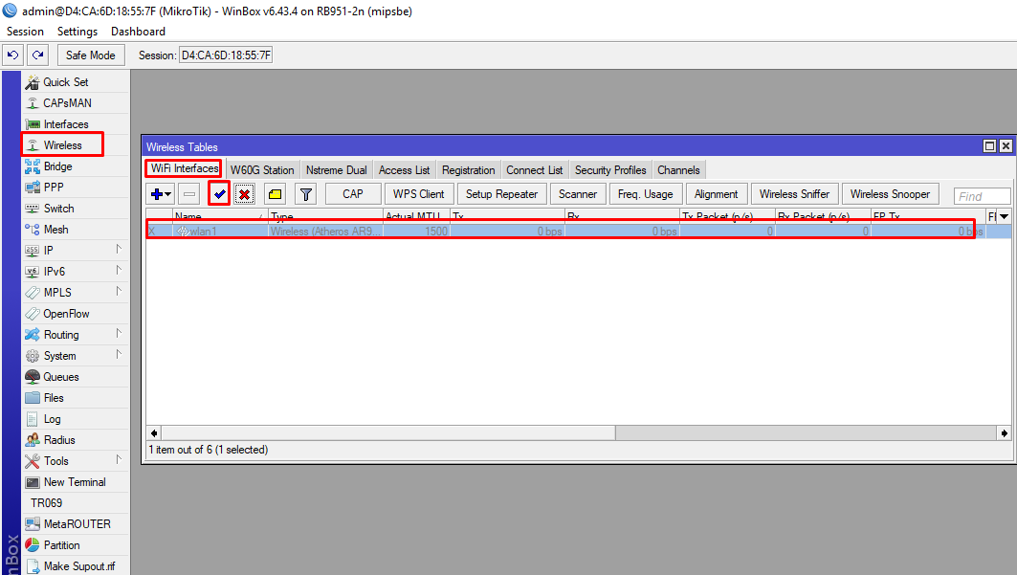The image size is (1017, 575).
Task: Open Bridge in the sidebar
Action: click(x=76, y=166)
